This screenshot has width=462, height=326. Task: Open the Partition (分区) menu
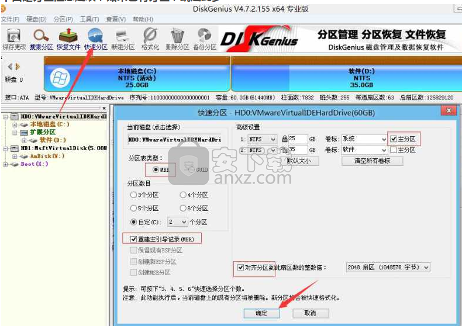63,19
